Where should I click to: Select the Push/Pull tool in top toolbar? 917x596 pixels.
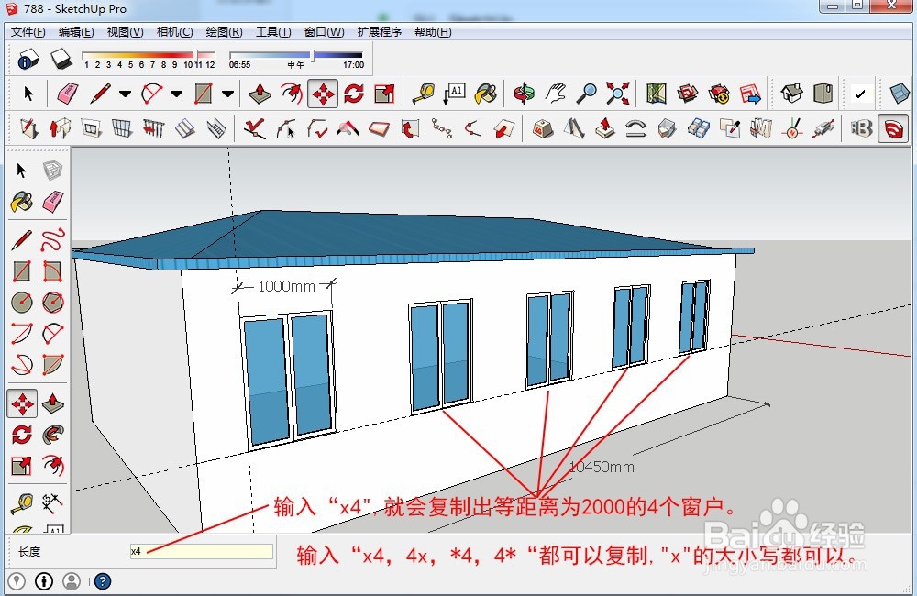(260, 94)
